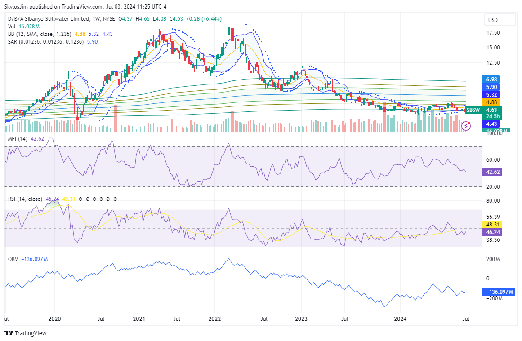Click the 2022 time axis label

pos(215,319)
